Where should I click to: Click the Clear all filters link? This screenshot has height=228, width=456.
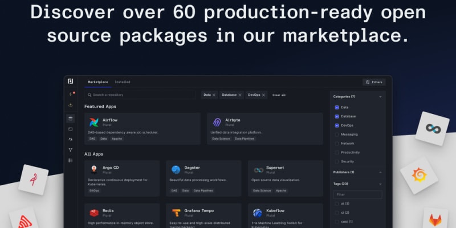(x=279, y=95)
